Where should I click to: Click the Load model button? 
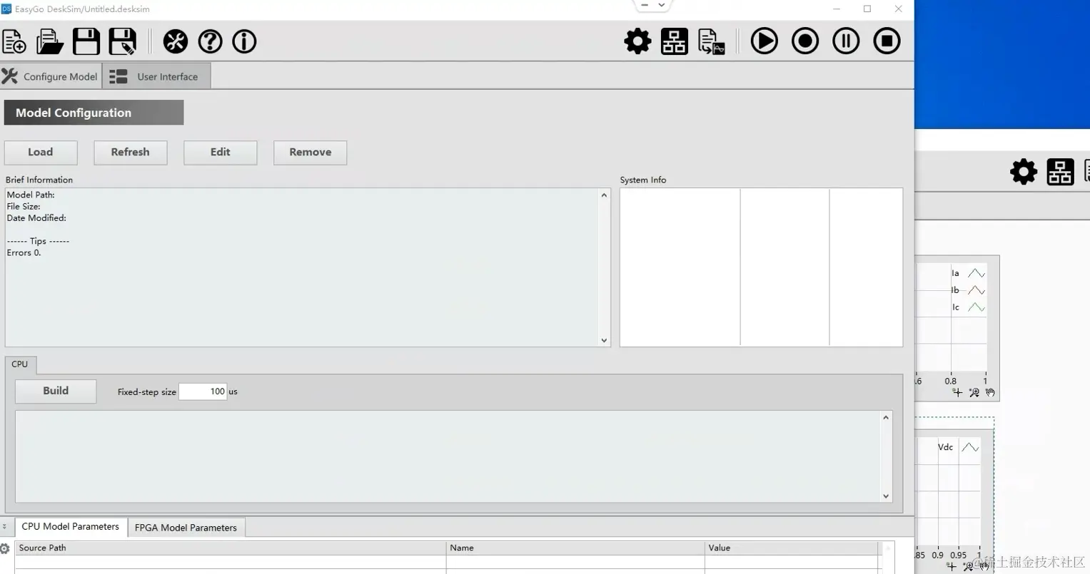click(41, 152)
